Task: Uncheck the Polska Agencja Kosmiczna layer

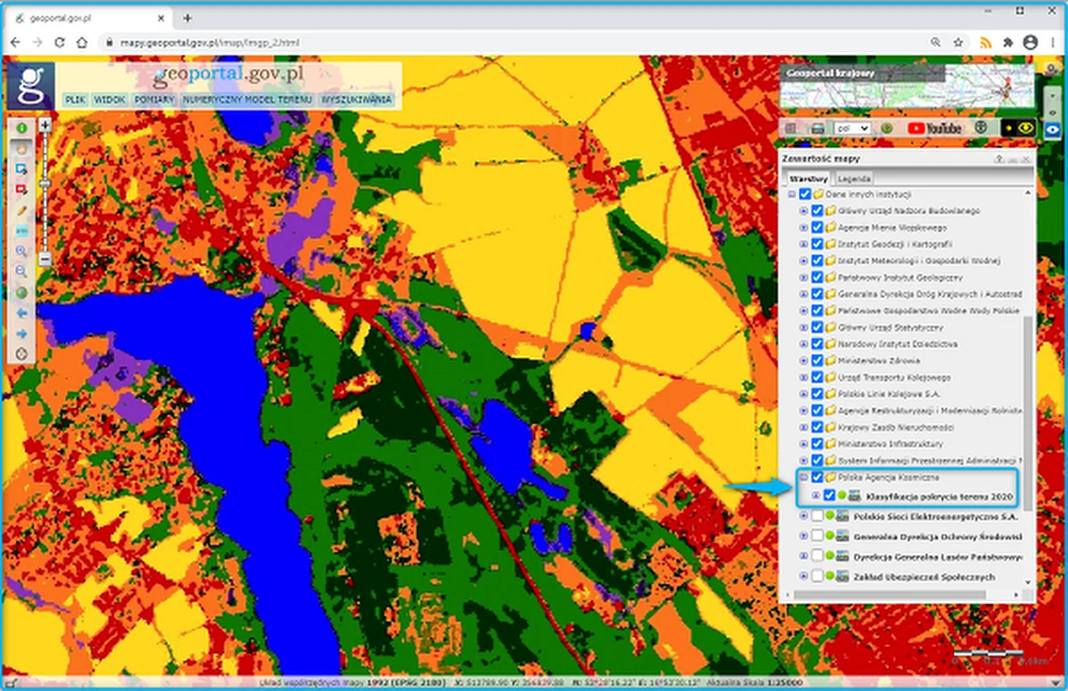Action: pyautogui.click(x=817, y=477)
